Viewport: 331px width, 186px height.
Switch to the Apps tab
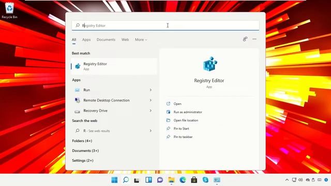(x=86, y=39)
